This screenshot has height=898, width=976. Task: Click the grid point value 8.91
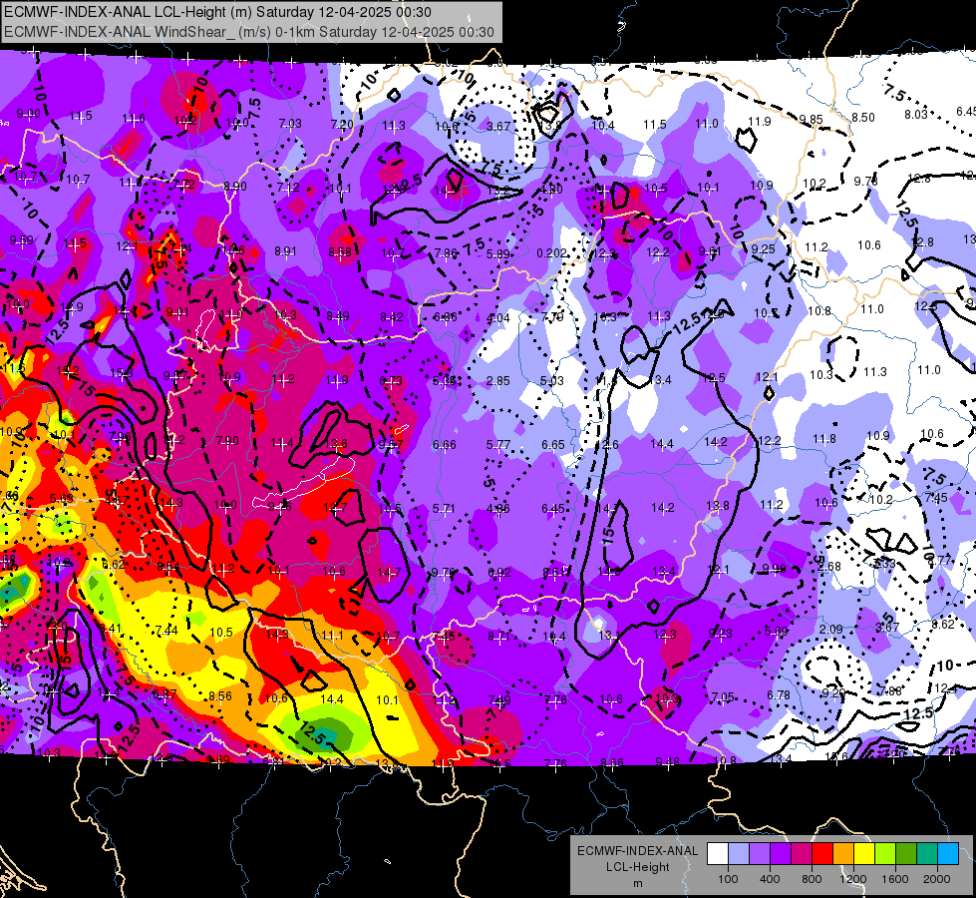point(286,251)
